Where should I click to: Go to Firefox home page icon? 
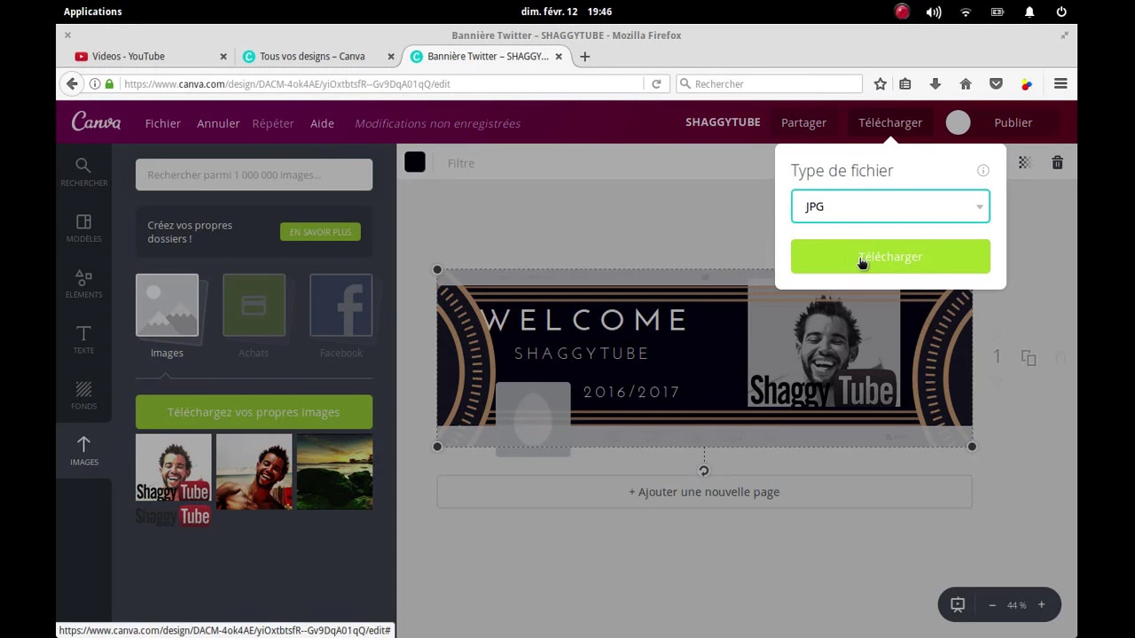click(966, 83)
